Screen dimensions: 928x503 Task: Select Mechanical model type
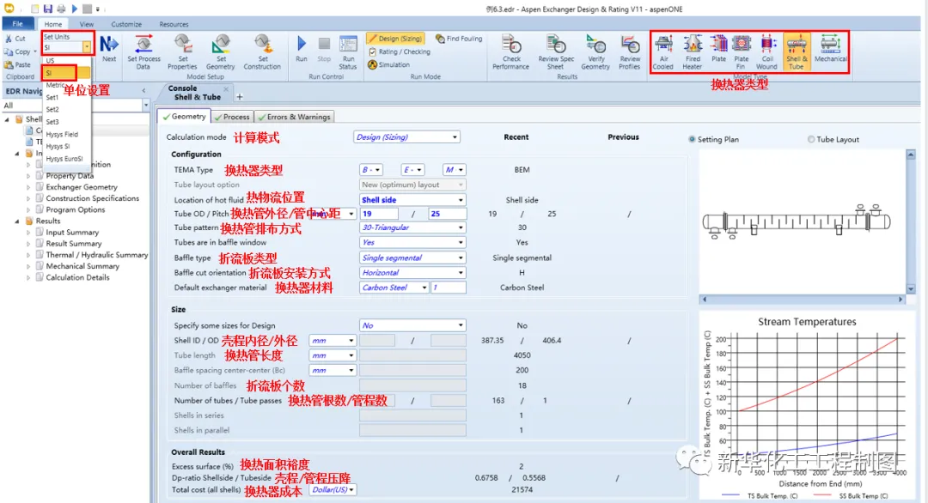[x=830, y=49]
